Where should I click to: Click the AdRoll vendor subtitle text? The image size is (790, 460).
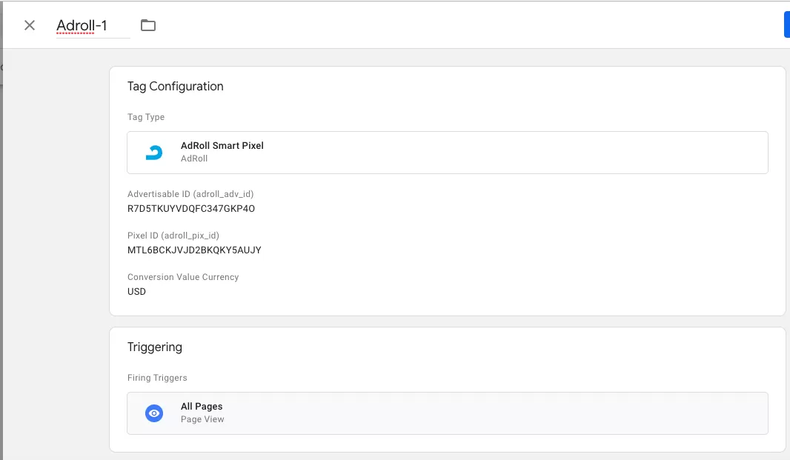[x=194, y=159]
